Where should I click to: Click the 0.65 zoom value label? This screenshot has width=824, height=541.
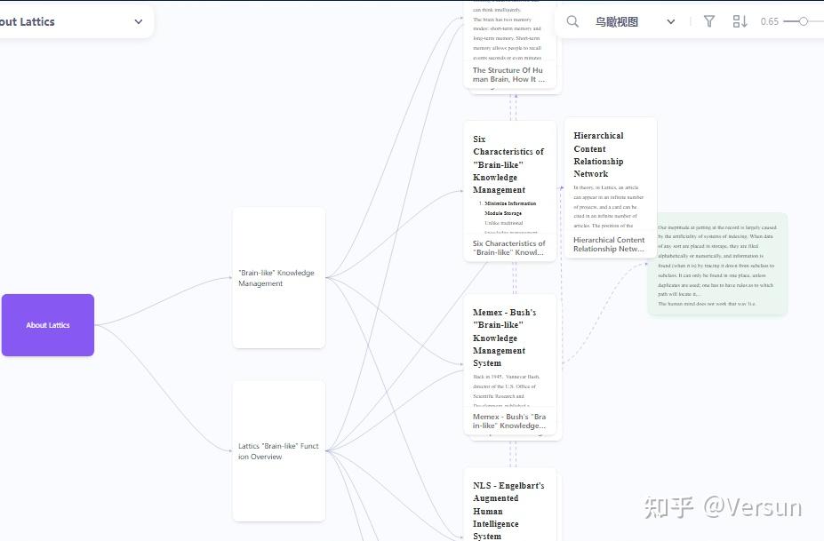(770, 21)
